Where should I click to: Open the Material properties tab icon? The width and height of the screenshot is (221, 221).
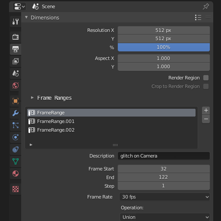(x=16, y=174)
